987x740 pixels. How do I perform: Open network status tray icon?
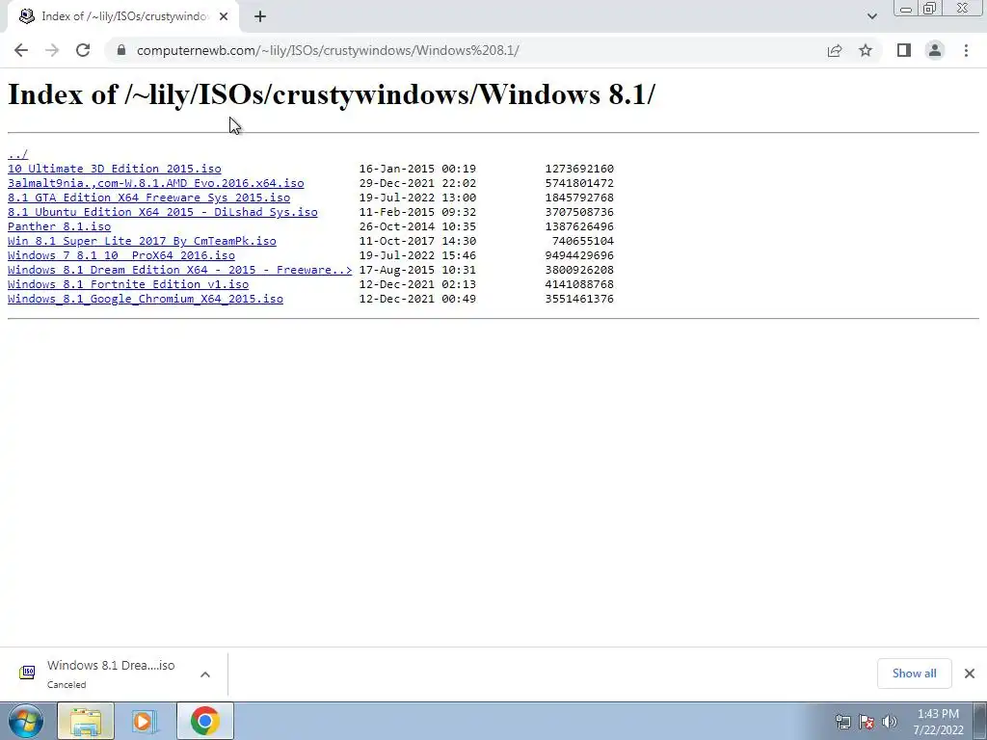[842, 722]
